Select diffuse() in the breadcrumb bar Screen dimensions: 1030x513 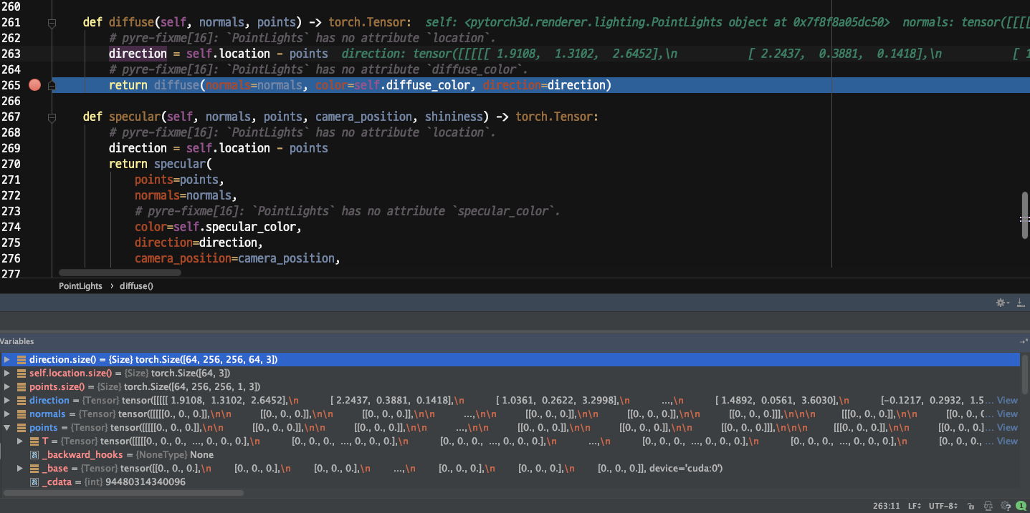pos(136,286)
